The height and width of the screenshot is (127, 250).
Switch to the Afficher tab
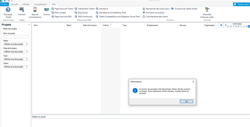[26, 4]
